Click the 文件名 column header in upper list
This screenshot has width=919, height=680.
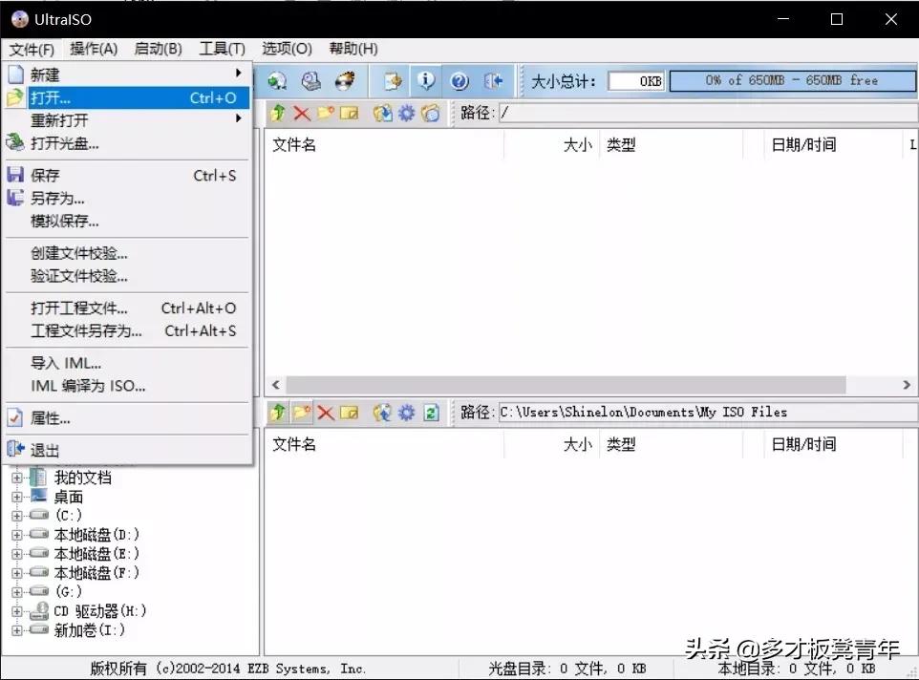pos(294,145)
